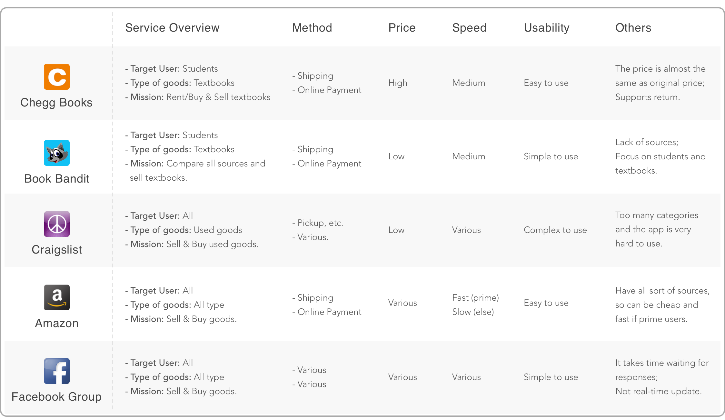This screenshot has height=420, width=725.
Task: Click the Craigslist name label
Action: [57, 250]
